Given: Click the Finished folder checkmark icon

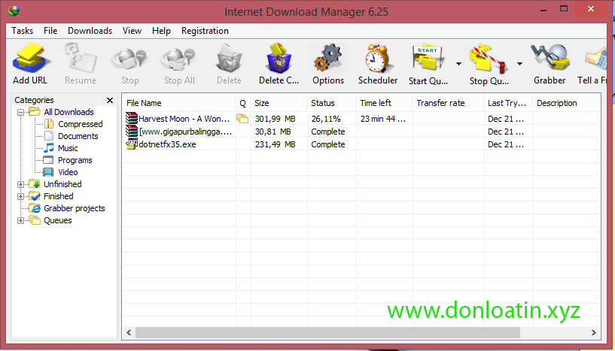Looking at the screenshot, I should coord(35,196).
